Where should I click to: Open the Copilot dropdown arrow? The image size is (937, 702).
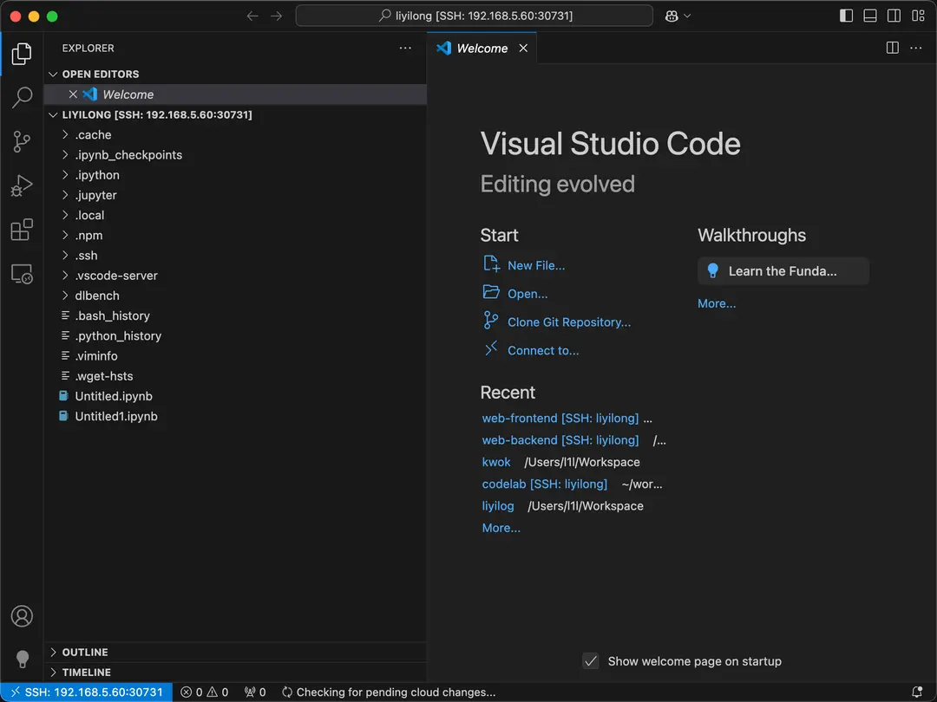click(x=687, y=16)
